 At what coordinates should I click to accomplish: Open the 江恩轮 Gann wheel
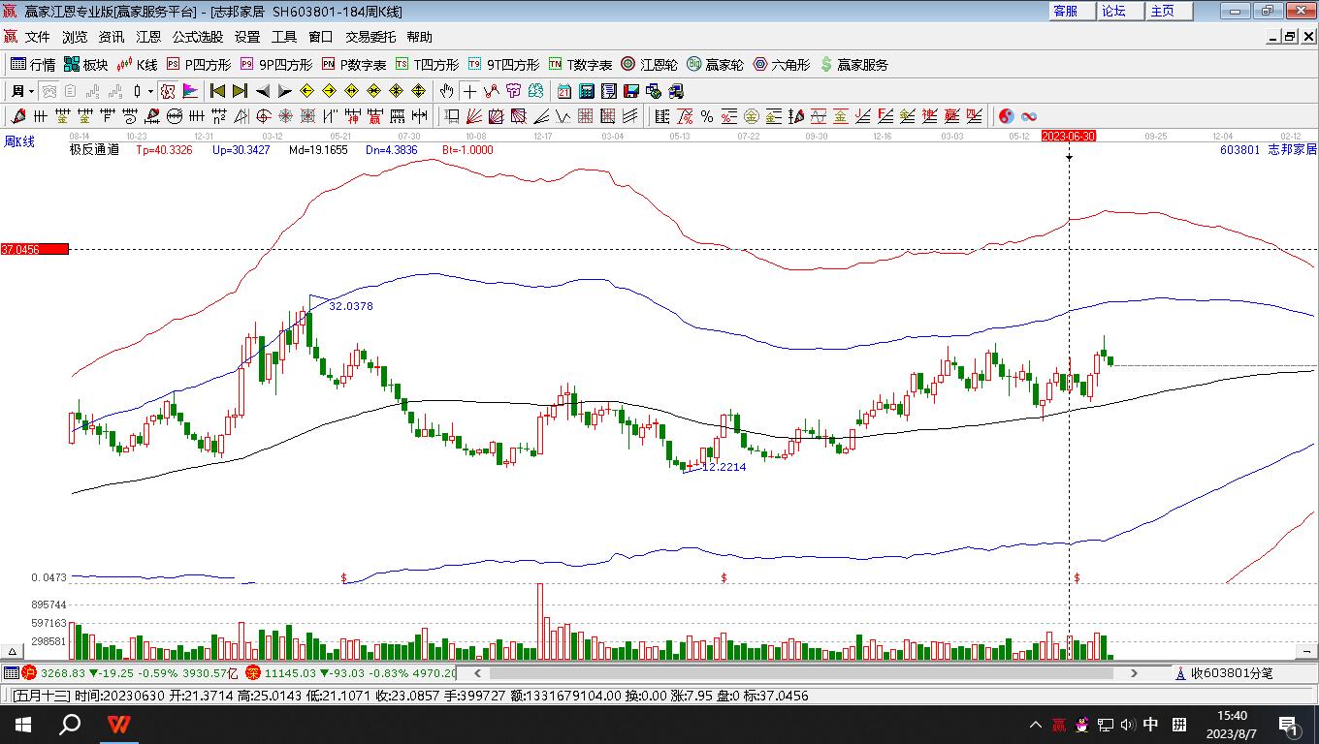(649, 65)
